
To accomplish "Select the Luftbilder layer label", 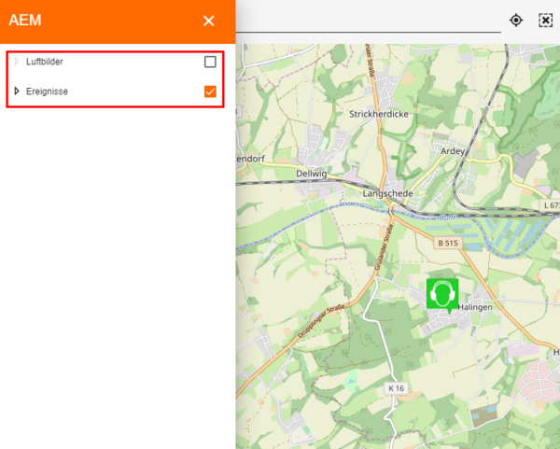I will click(x=45, y=62).
